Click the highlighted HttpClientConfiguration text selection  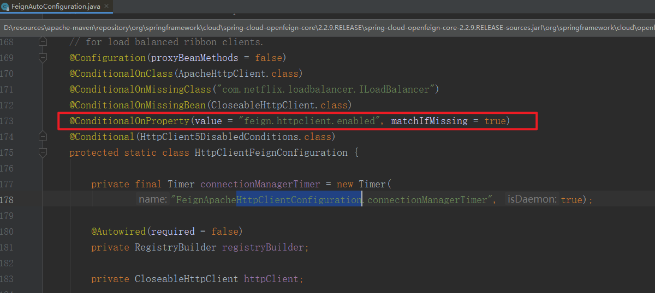point(299,200)
